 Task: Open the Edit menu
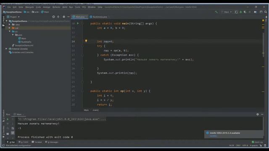coord(15,7)
